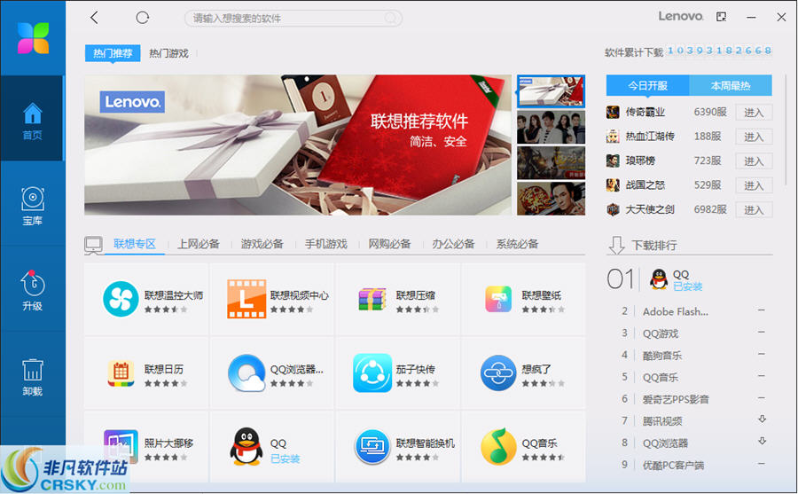This screenshot has width=798, height=494.
Task: Open QQ音乐 app icon in grid
Action: [498, 447]
